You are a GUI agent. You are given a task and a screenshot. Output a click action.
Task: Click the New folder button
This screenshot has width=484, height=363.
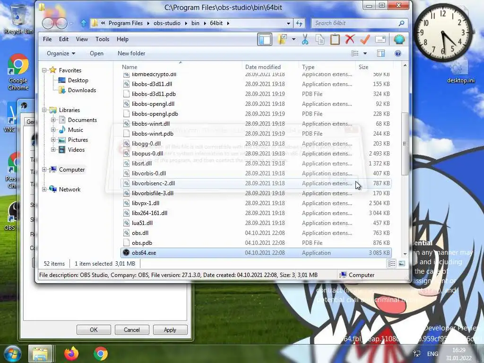pos(131,53)
